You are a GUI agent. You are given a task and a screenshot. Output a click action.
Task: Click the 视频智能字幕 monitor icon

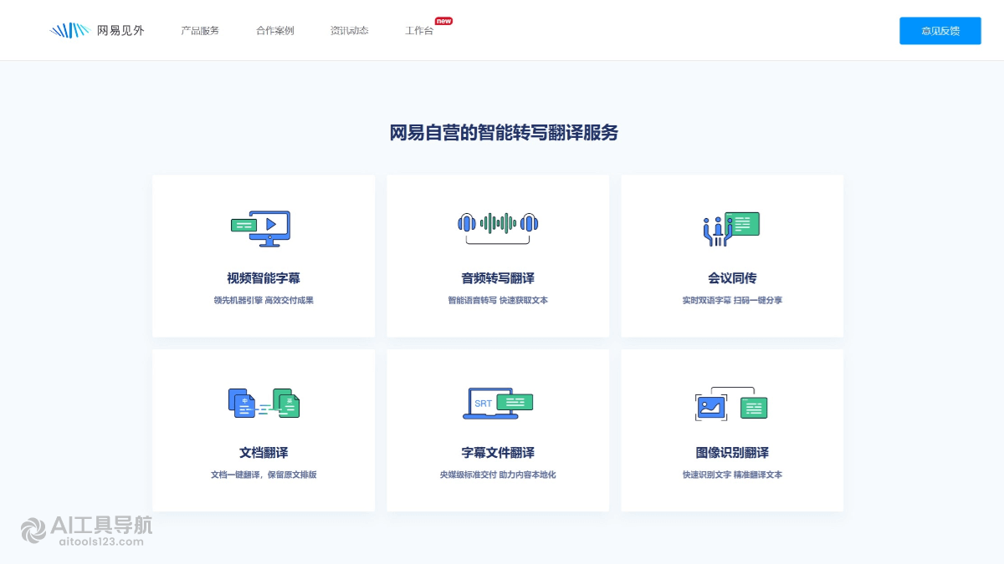260,229
